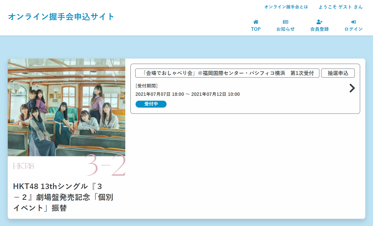The width and height of the screenshot is (373, 226).
Task: Open the お知らせ navigation item
Action: point(285,26)
